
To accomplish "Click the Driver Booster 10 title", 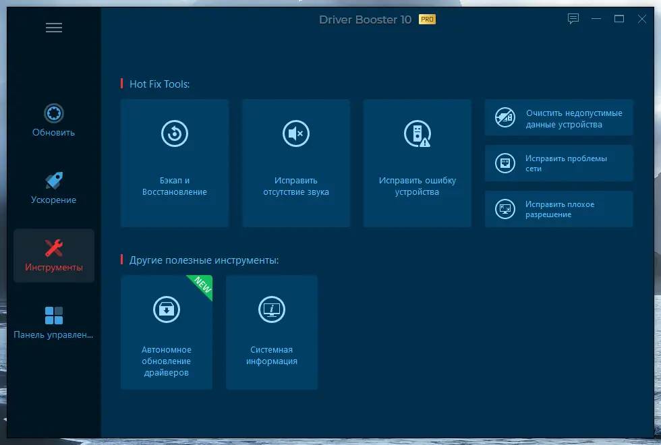I will [x=365, y=20].
